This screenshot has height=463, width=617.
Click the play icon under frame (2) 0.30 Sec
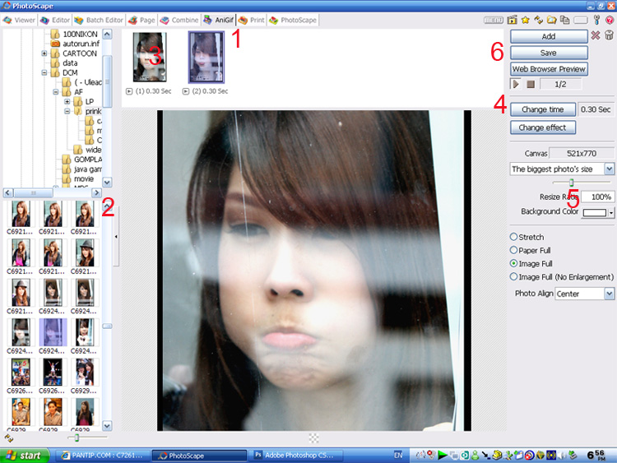[186, 91]
